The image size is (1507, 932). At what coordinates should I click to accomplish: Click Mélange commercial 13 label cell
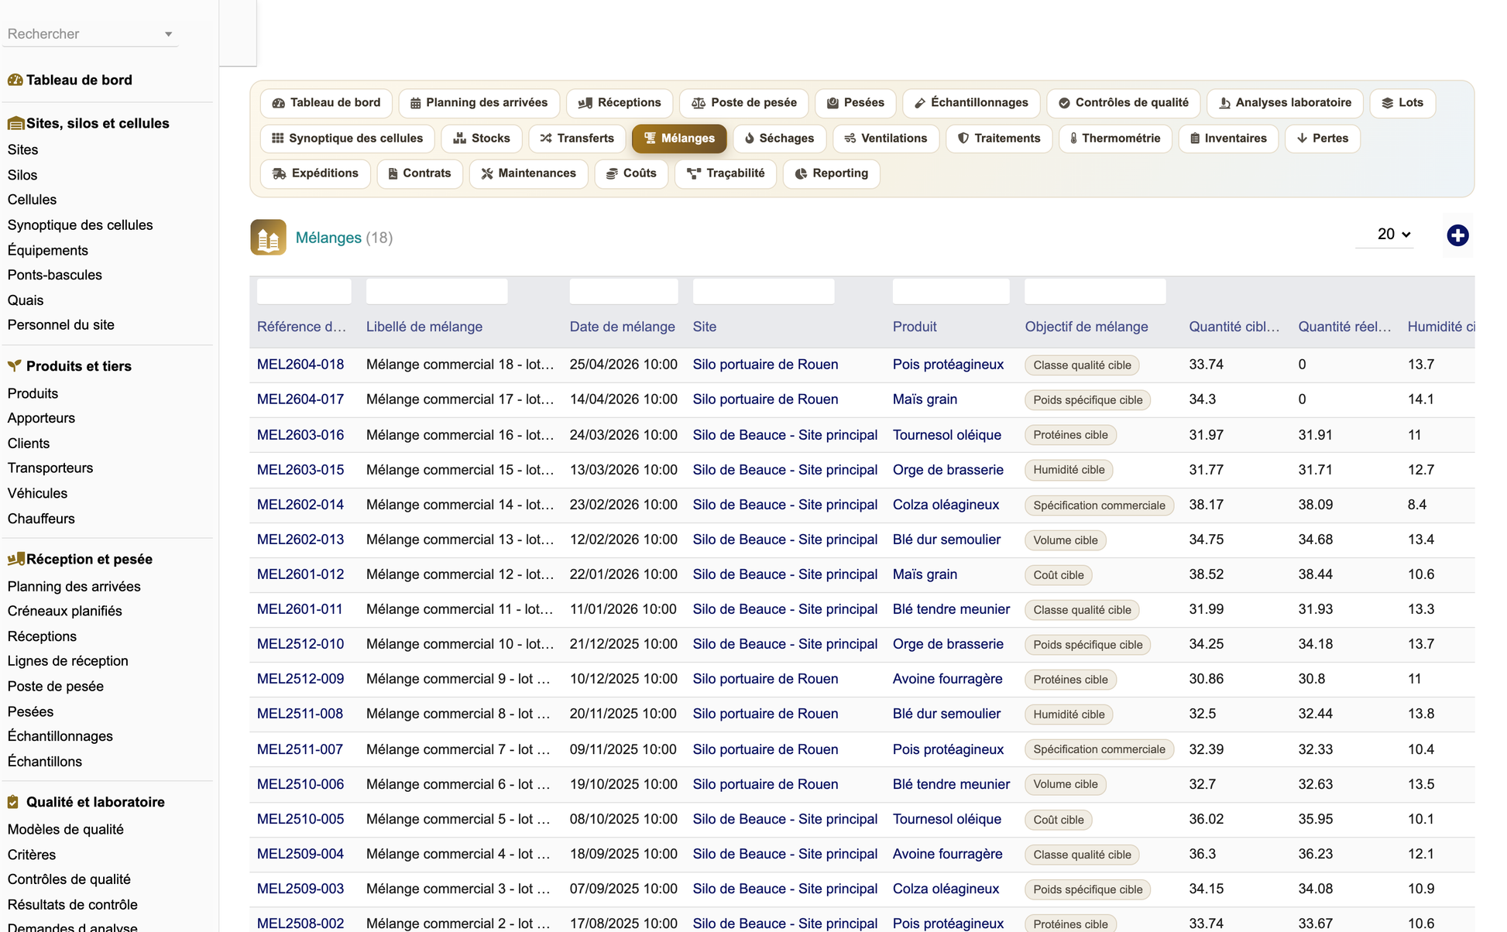(x=460, y=540)
